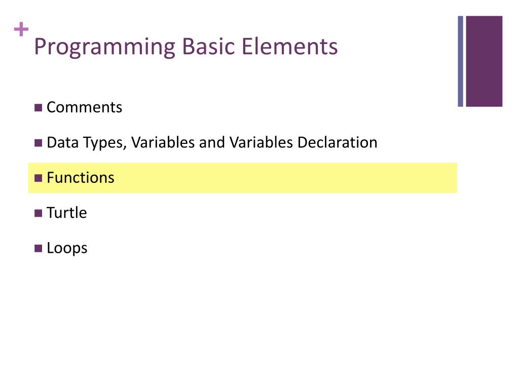Click the yellow highlight band's empty area
This screenshot has height=389, width=519.
pyautogui.click(x=285, y=178)
